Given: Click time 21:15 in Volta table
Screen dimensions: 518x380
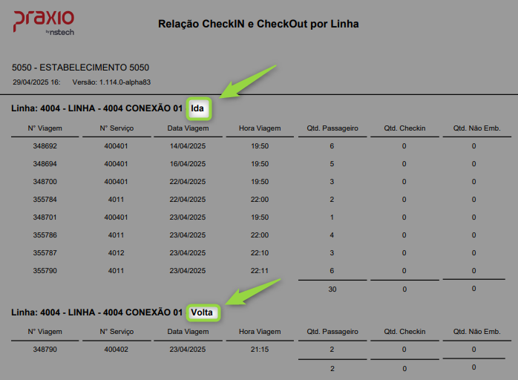Looking at the screenshot, I should coord(260,350).
